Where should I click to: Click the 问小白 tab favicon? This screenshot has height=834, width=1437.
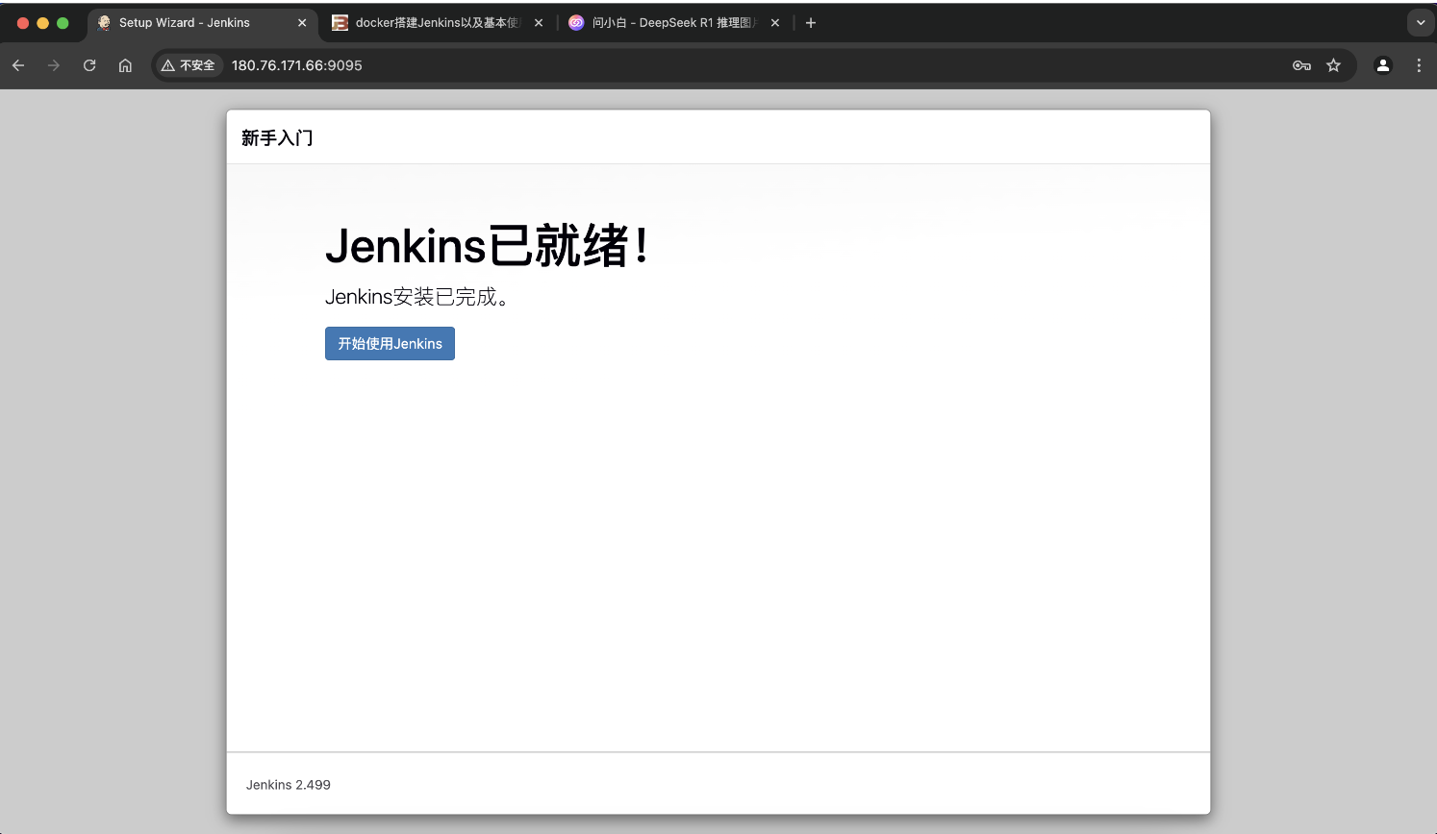pyautogui.click(x=576, y=23)
